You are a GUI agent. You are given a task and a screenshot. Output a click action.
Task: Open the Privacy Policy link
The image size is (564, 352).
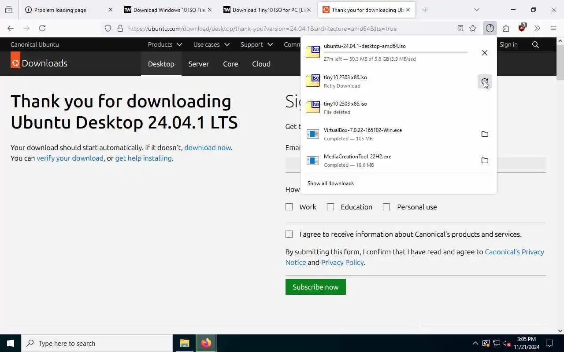coord(342,262)
